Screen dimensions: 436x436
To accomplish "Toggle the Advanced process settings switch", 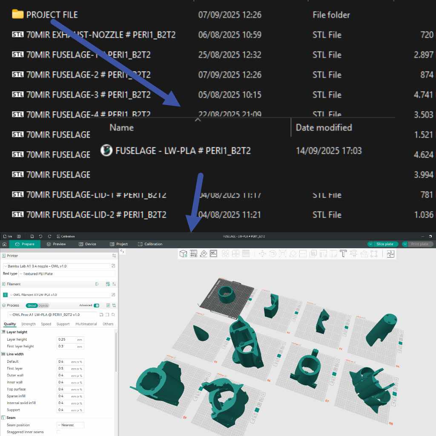I will point(97,305).
